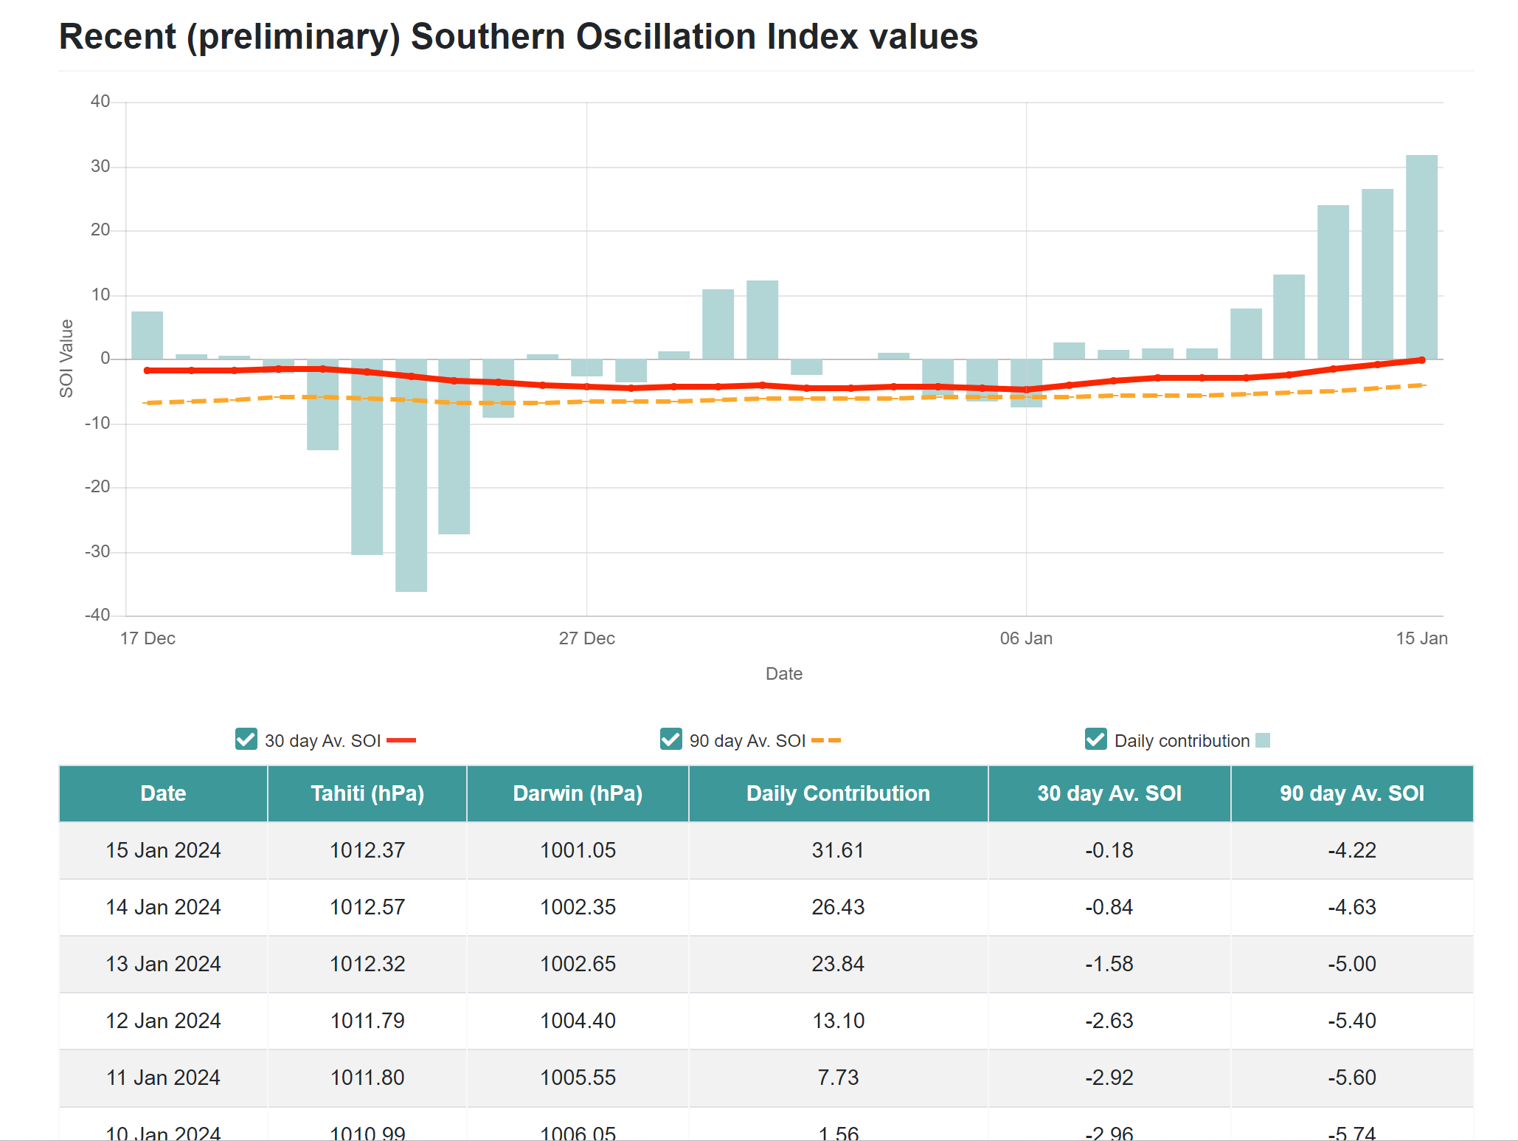
Task: Click the 13 Jan 2024 date cell
Action: [x=163, y=964]
